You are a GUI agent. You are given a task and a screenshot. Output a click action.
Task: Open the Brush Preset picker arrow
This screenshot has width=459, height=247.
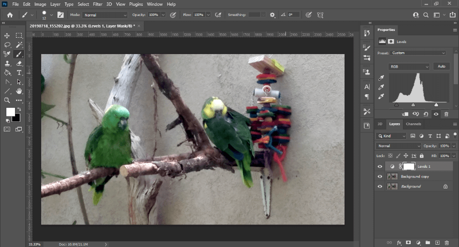[51, 15]
